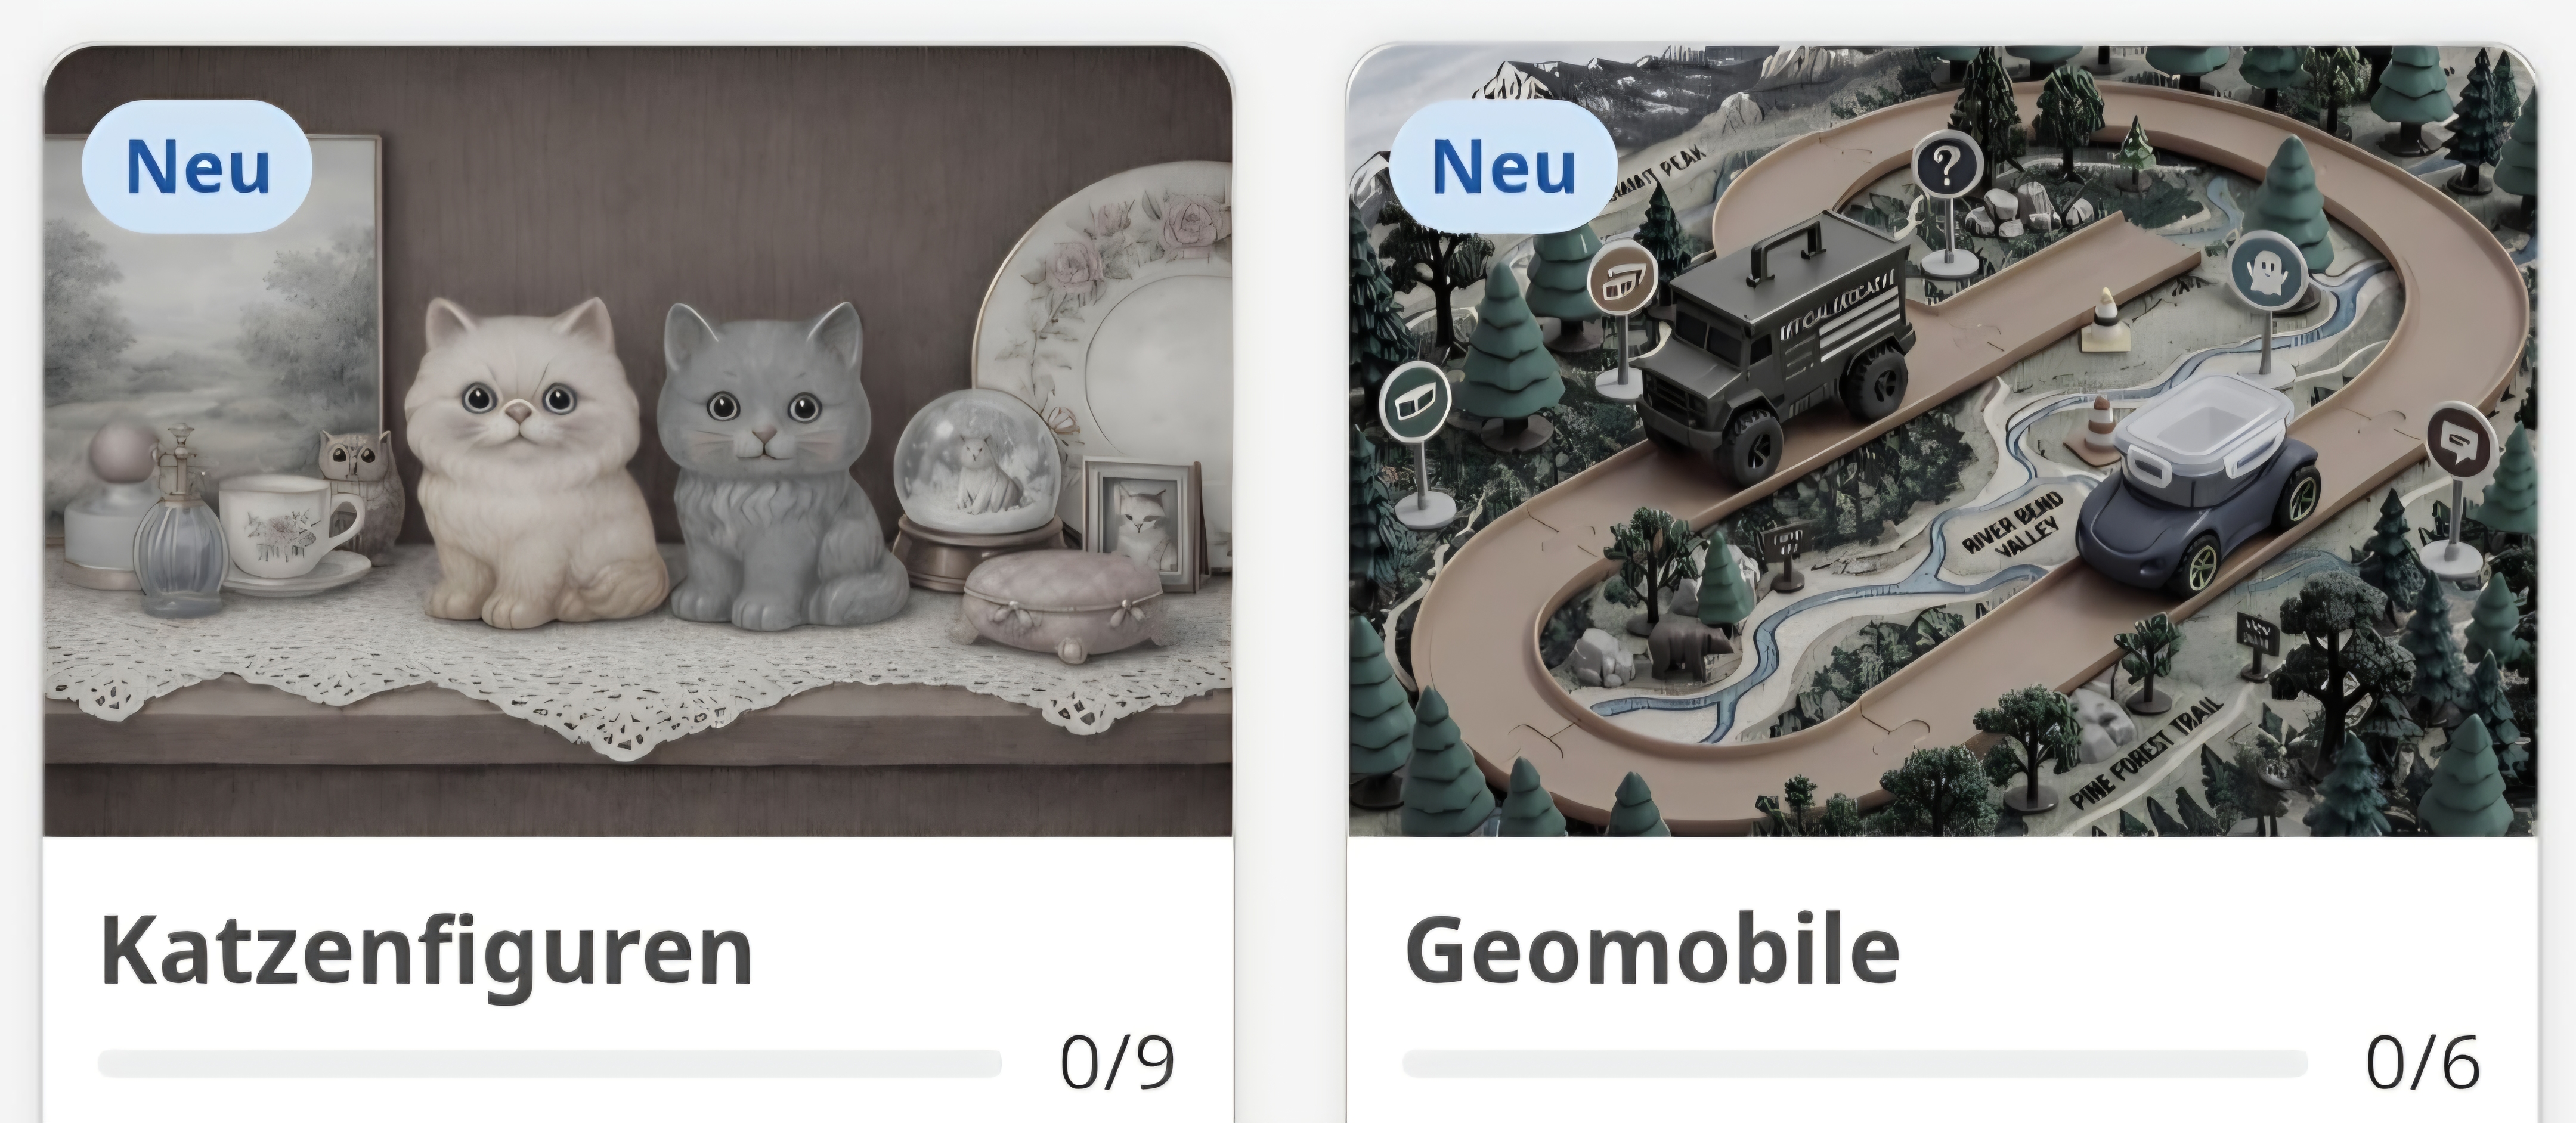
Task: Open the Geomobile collection thumbnail
Action: [x=1942, y=441]
